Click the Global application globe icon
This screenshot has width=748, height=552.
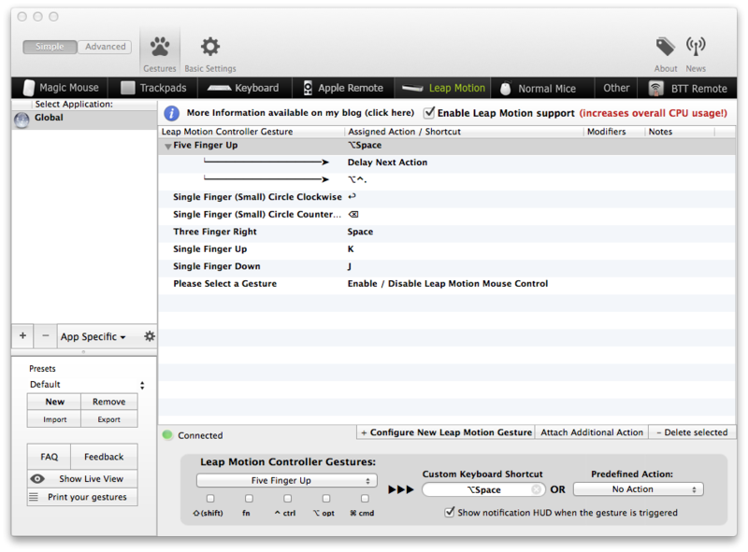[x=22, y=120]
